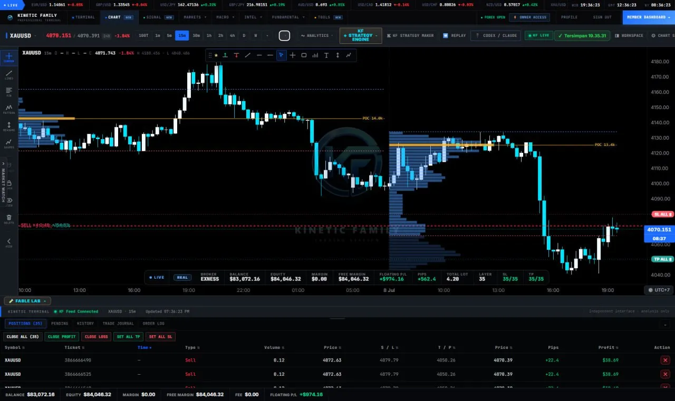Open the UTC+7 timezone selector

pyautogui.click(x=659, y=290)
